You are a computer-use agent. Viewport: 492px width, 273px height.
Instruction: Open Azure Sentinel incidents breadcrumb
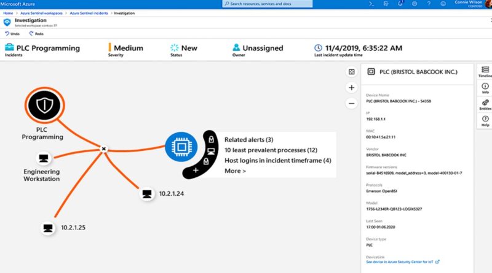(89, 13)
